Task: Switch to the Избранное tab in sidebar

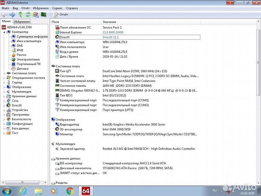Action: [22, 21]
